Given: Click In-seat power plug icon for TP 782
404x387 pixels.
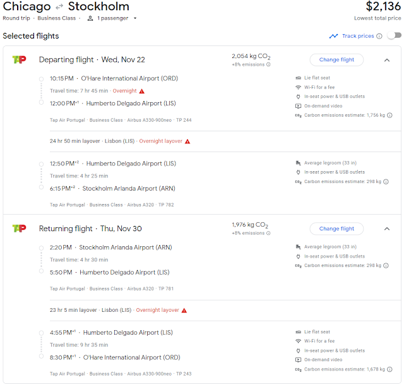Looking at the screenshot, I should click(298, 172).
